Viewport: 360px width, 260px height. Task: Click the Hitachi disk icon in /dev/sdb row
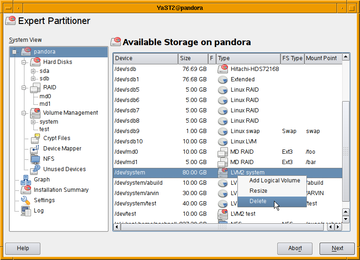click(x=223, y=69)
